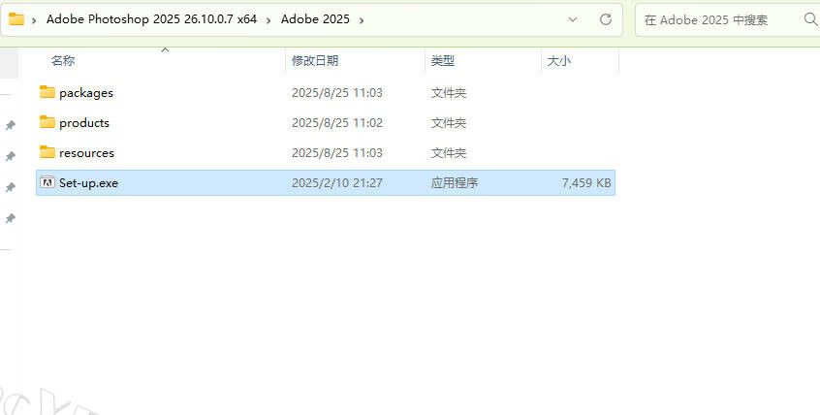The width and height of the screenshot is (820, 415).
Task: Click 文件夹 type in products row
Action: [x=449, y=122]
